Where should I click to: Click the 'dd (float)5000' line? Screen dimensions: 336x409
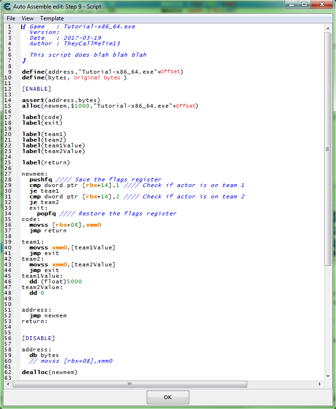56,281
